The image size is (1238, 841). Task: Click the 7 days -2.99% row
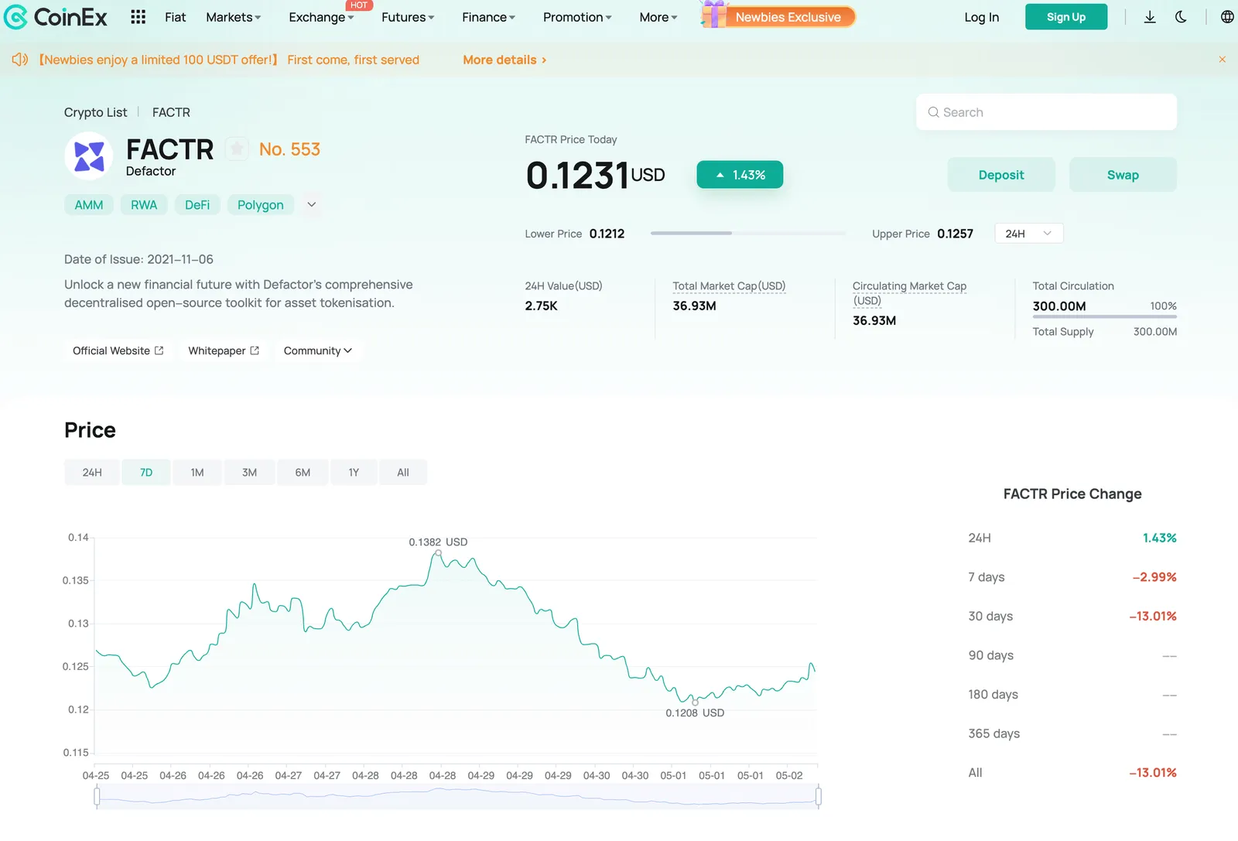(x=1072, y=577)
